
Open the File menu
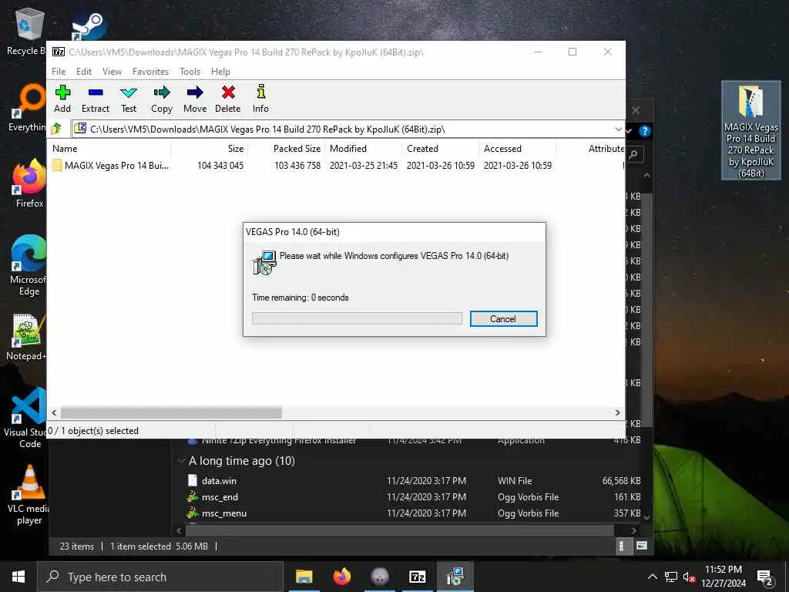coord(59,72)
